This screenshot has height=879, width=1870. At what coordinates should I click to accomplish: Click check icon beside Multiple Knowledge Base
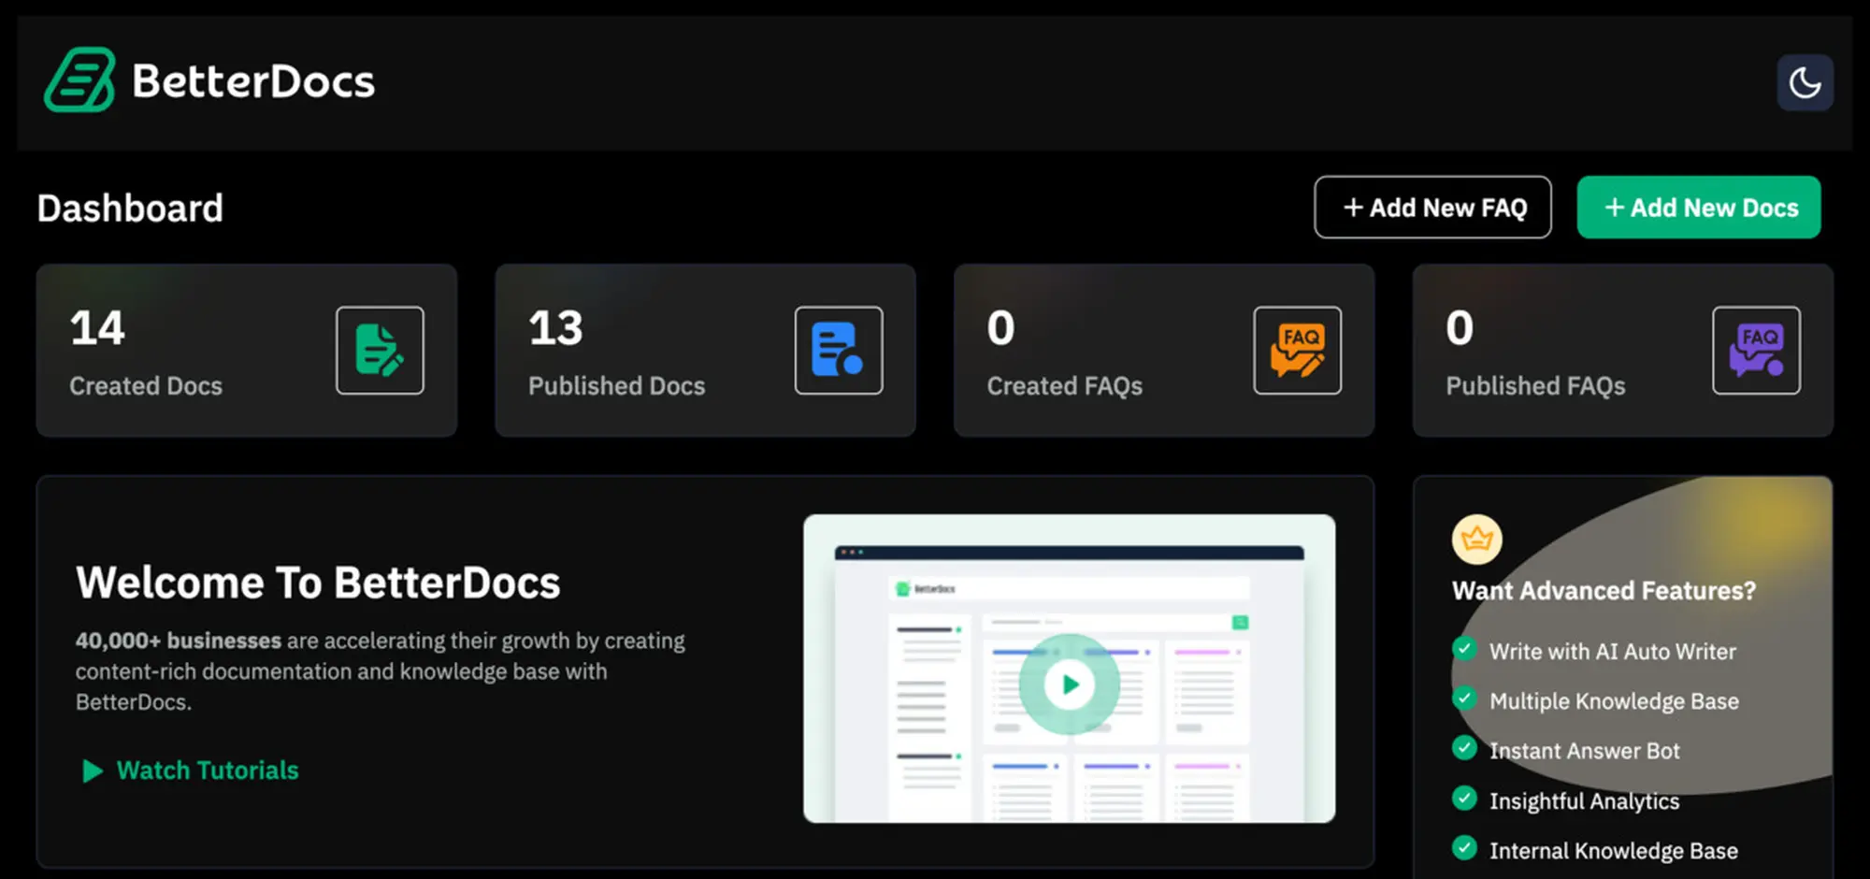[x=1464, y=698]
